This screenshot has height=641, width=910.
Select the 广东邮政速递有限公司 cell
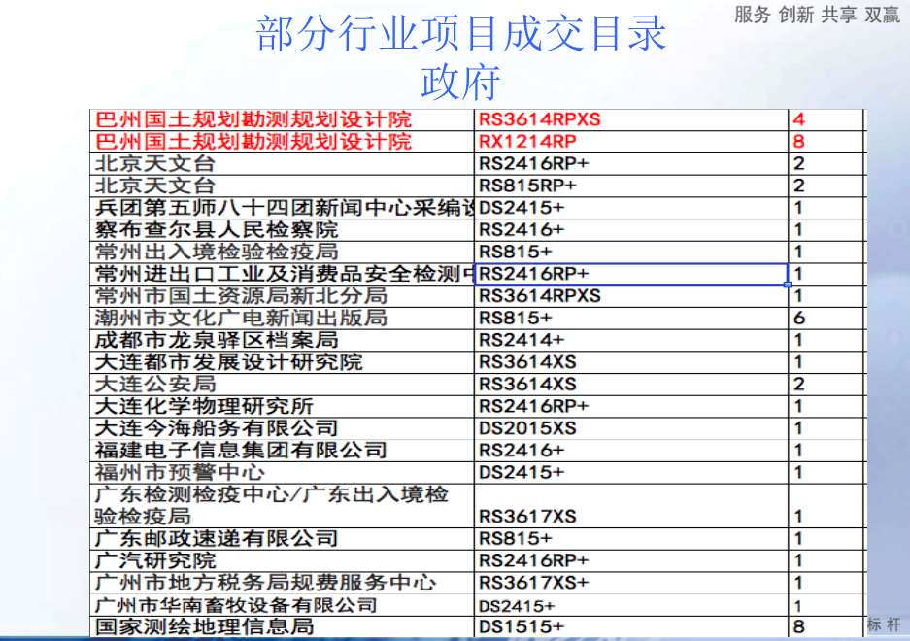[x=282, y=539]
